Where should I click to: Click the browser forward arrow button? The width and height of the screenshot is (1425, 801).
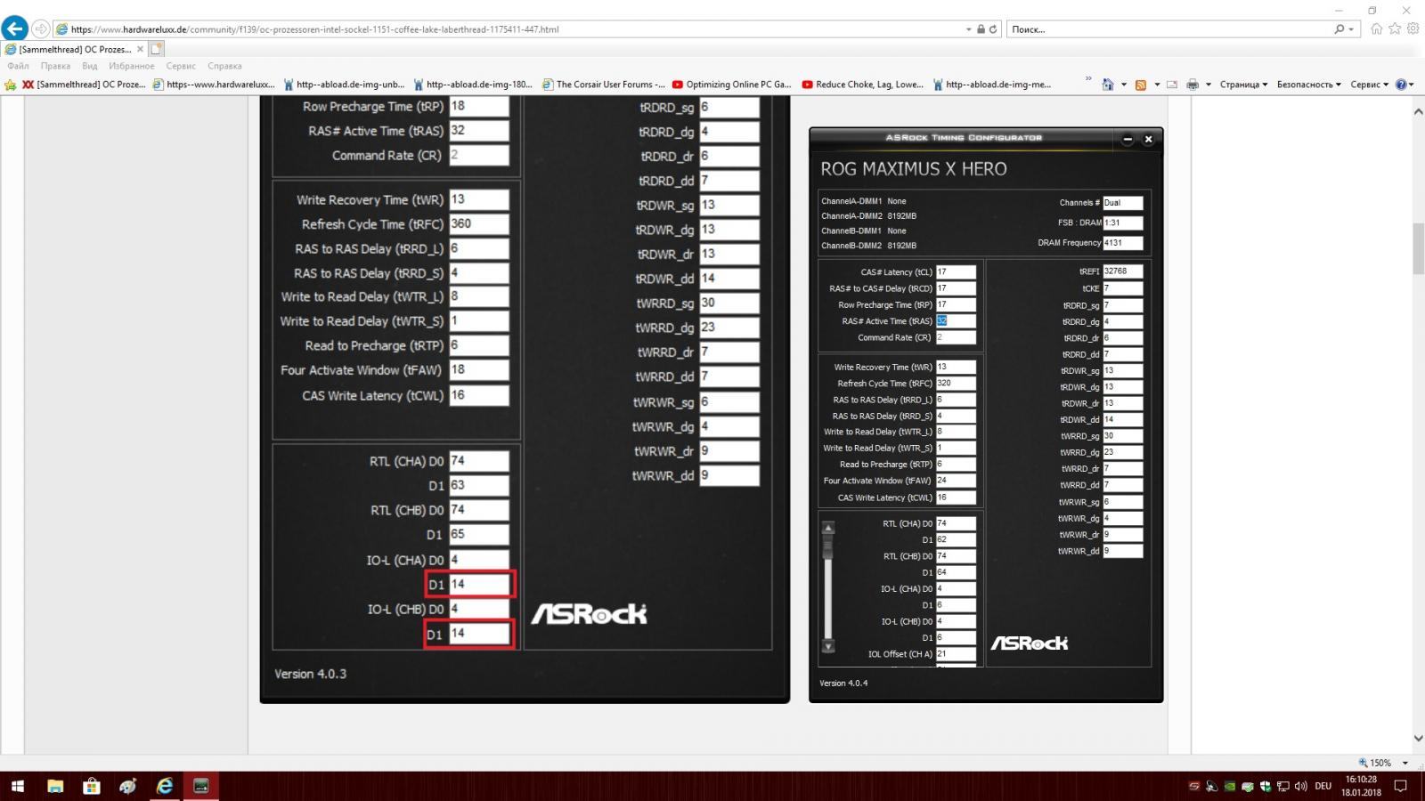pos(41,28)
